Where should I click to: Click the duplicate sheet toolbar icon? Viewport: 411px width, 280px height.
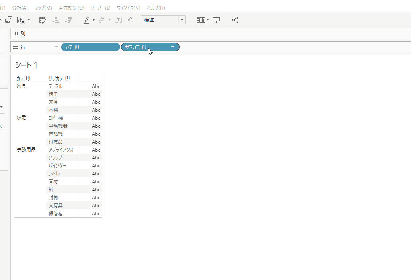[9, 20]
